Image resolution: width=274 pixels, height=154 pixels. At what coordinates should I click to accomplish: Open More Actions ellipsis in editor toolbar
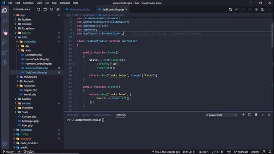pyautogui.click(x=269, y=9)
